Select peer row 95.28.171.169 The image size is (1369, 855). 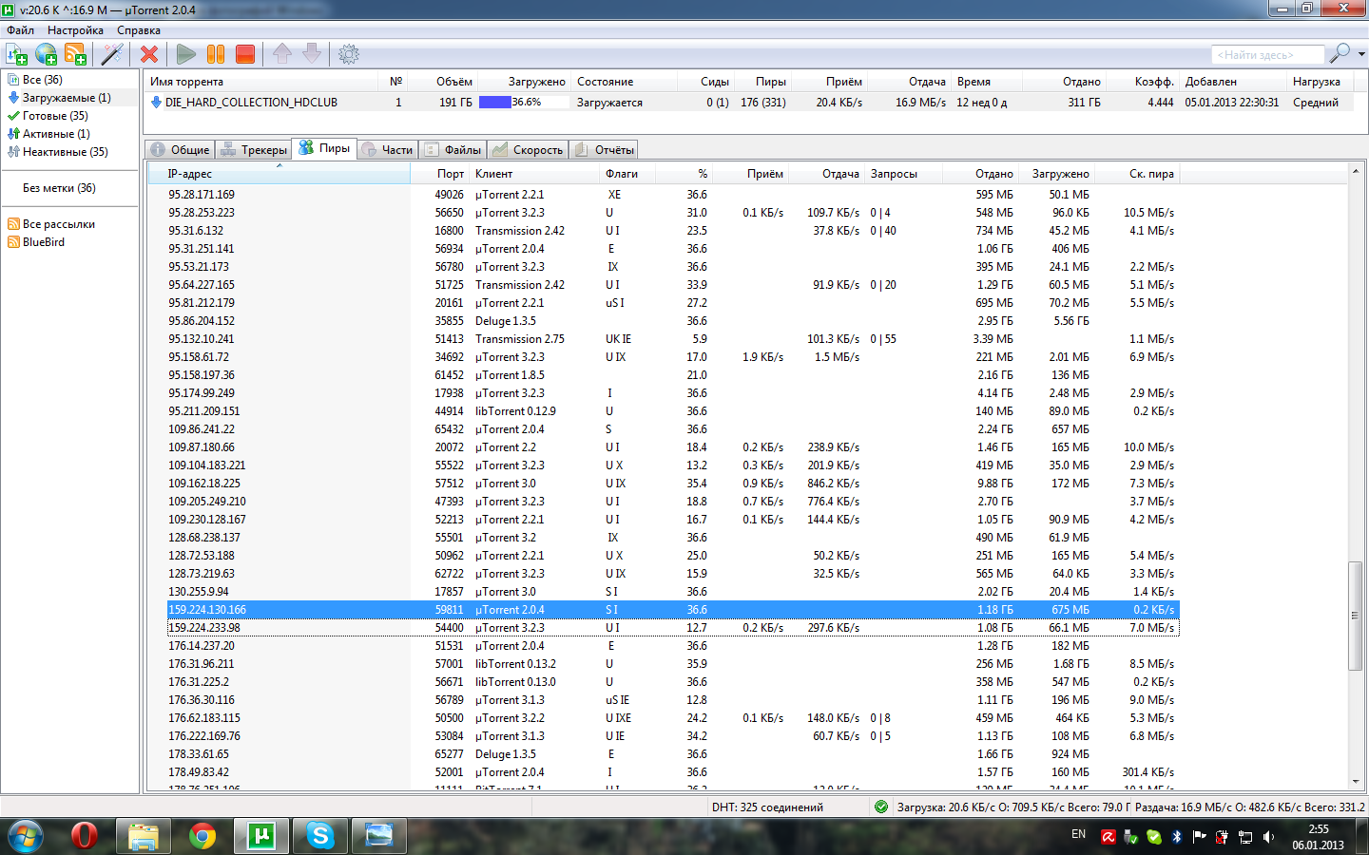[673, 195]
